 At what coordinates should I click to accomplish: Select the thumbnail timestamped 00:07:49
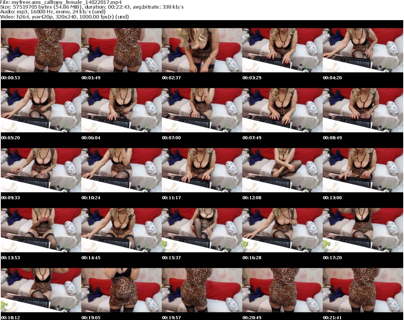pos(282,110)
